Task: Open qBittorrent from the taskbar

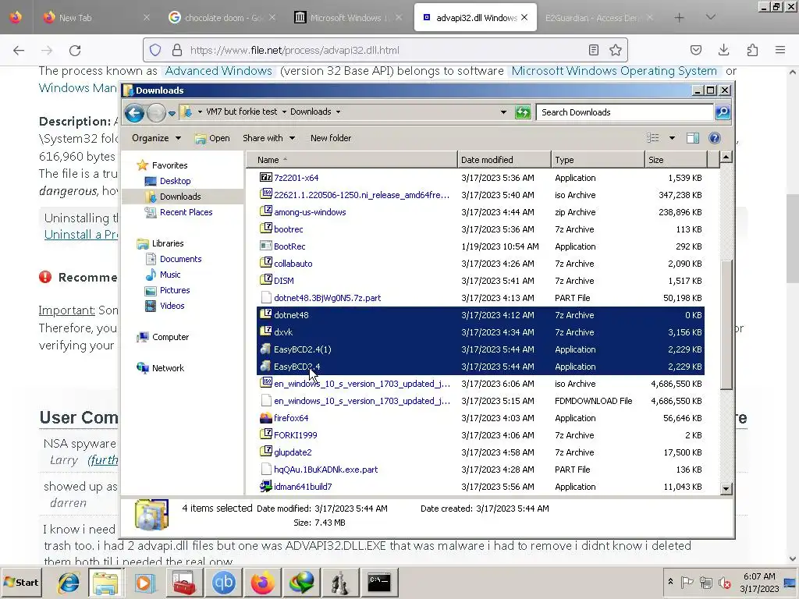Action: [x=224, y=583]
